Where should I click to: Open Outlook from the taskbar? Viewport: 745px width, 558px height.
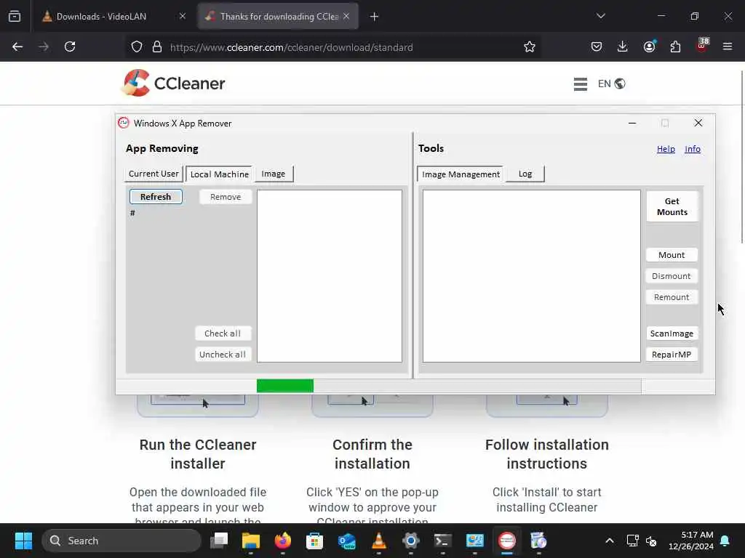(x=347, y=541)
